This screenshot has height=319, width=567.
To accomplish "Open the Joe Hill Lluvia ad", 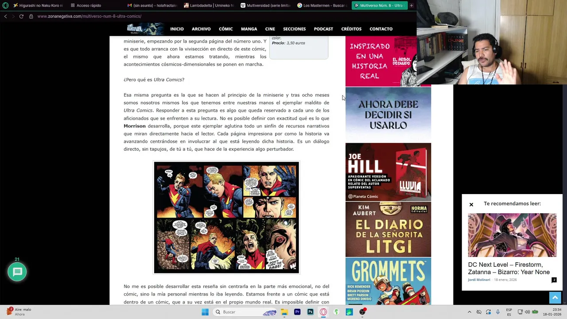I will click(388, 172).
